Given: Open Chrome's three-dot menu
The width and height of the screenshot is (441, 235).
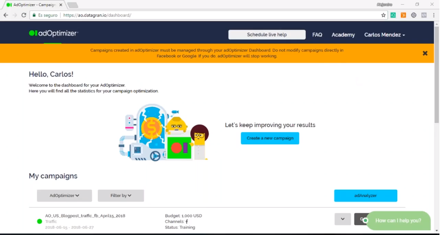Looking at the screenshot, I should (434, 15).
